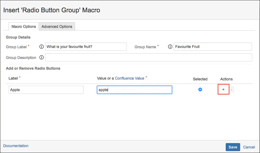
Task: Remove the Apple row with minus button
Action: (232, 90)
